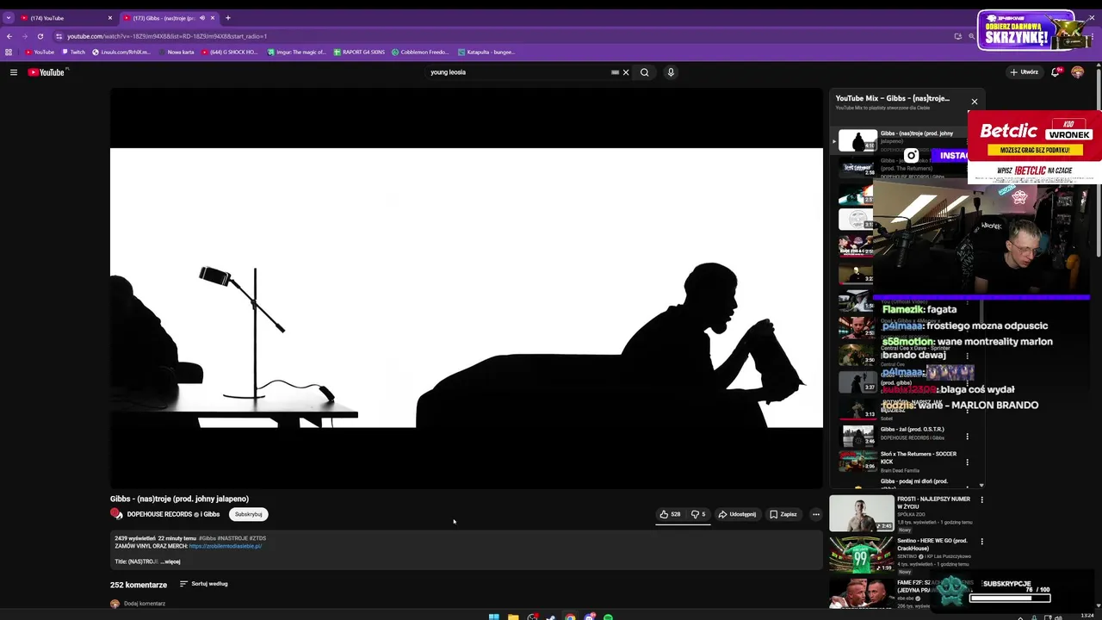Reload the current page

pyautogui.click(x=40, y=36)
